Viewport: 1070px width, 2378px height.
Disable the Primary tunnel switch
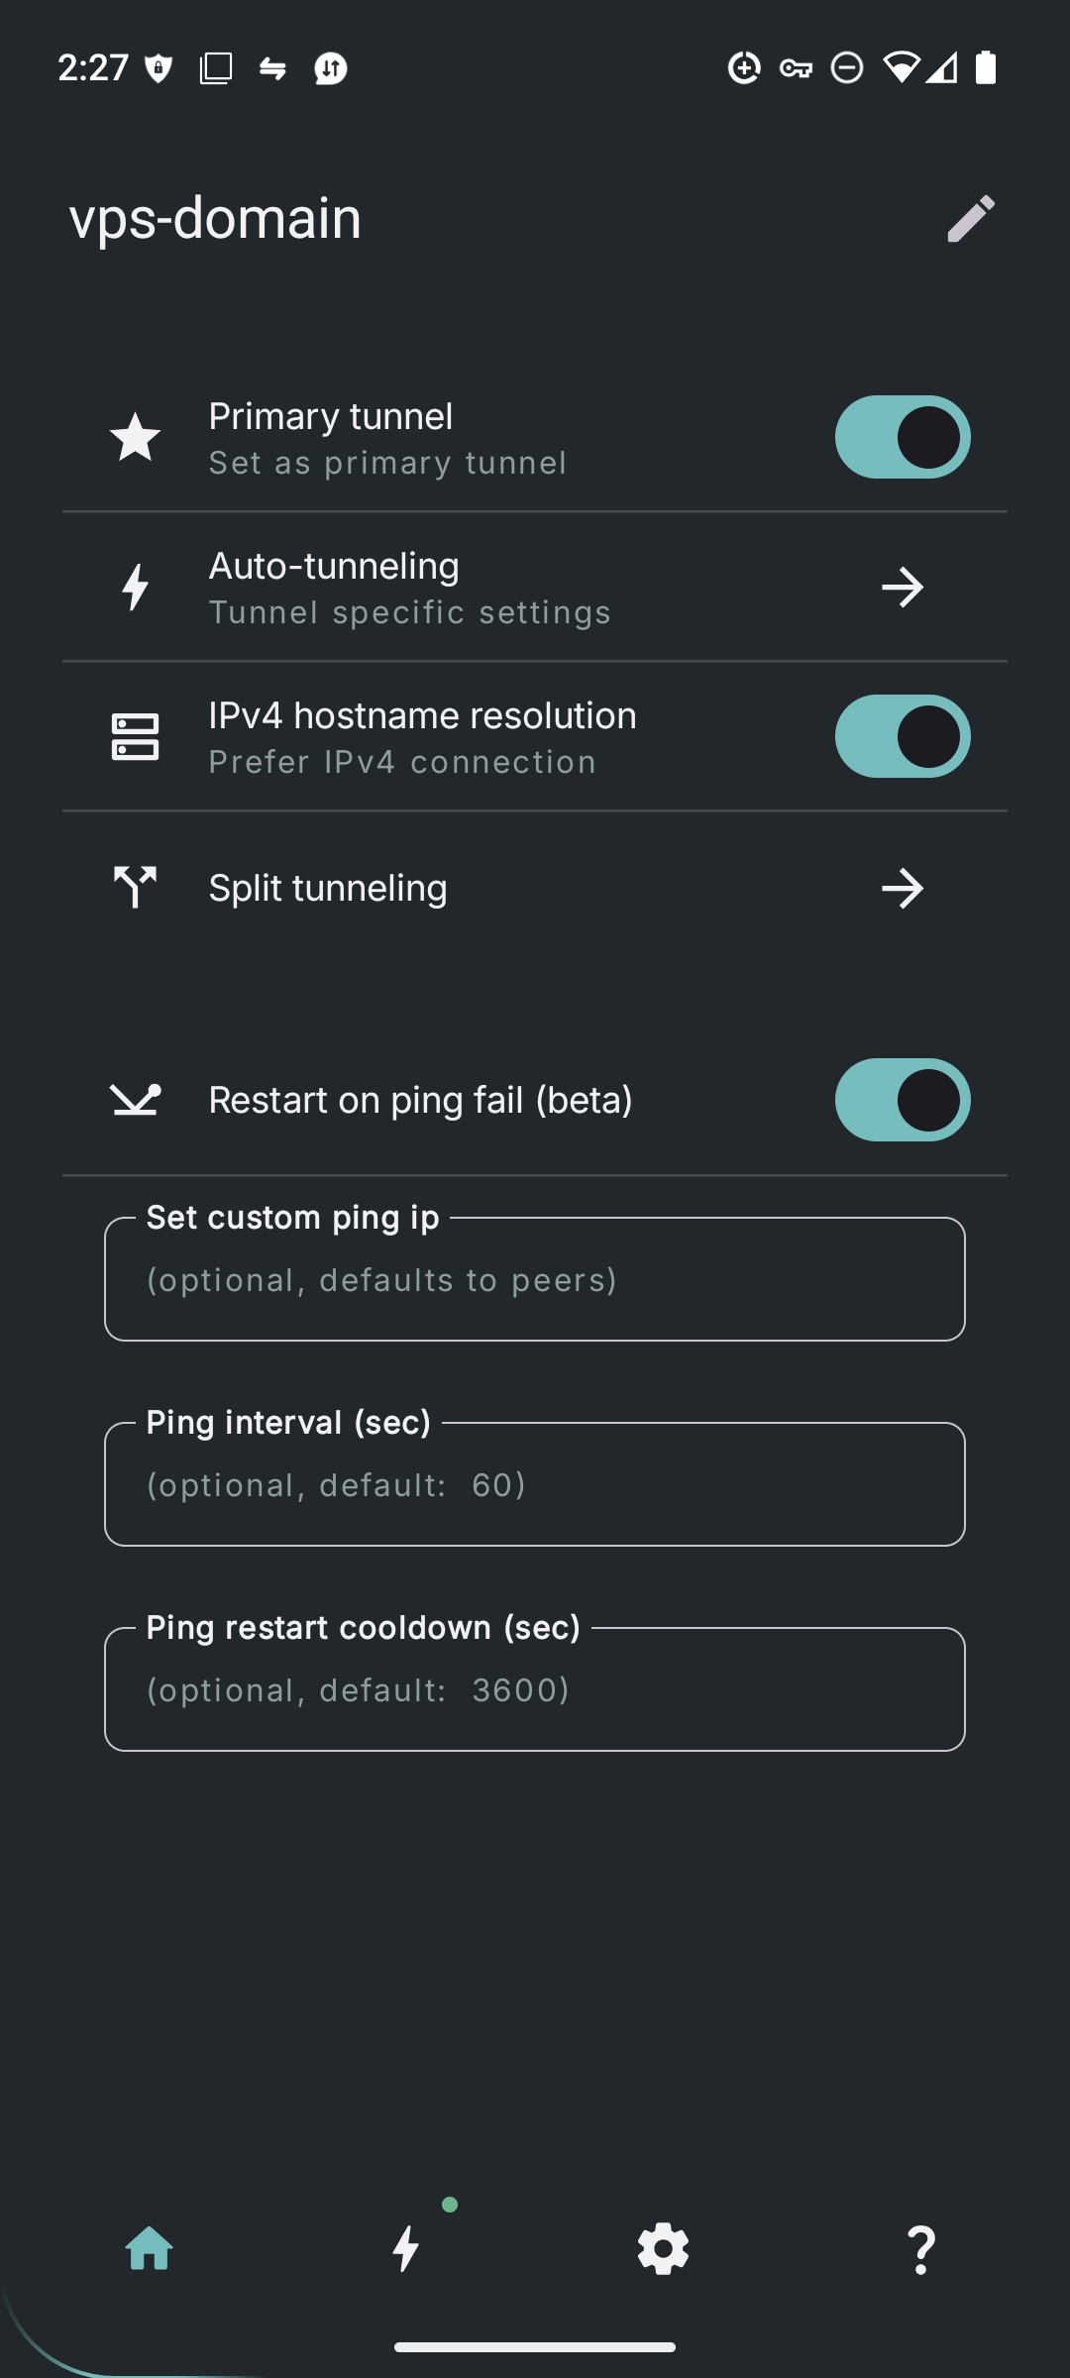click(902, 438)
